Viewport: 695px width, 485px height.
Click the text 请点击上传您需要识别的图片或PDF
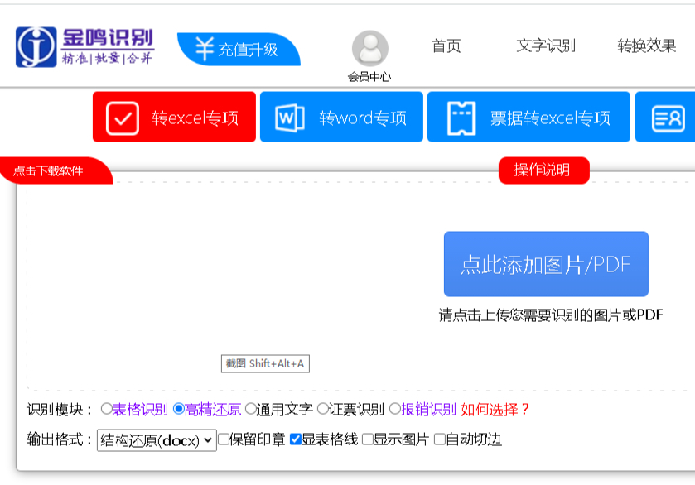point(551,315)
